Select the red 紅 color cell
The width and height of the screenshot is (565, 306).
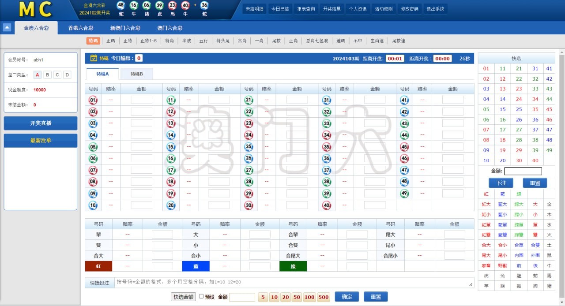99,266
